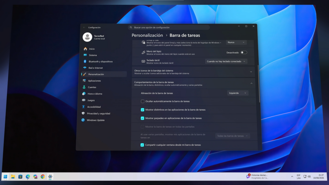Uncheck Mostrar parpadeo en aplicaciones
The width and height of the screenshot is (329, 185).
tap(142, 118)
